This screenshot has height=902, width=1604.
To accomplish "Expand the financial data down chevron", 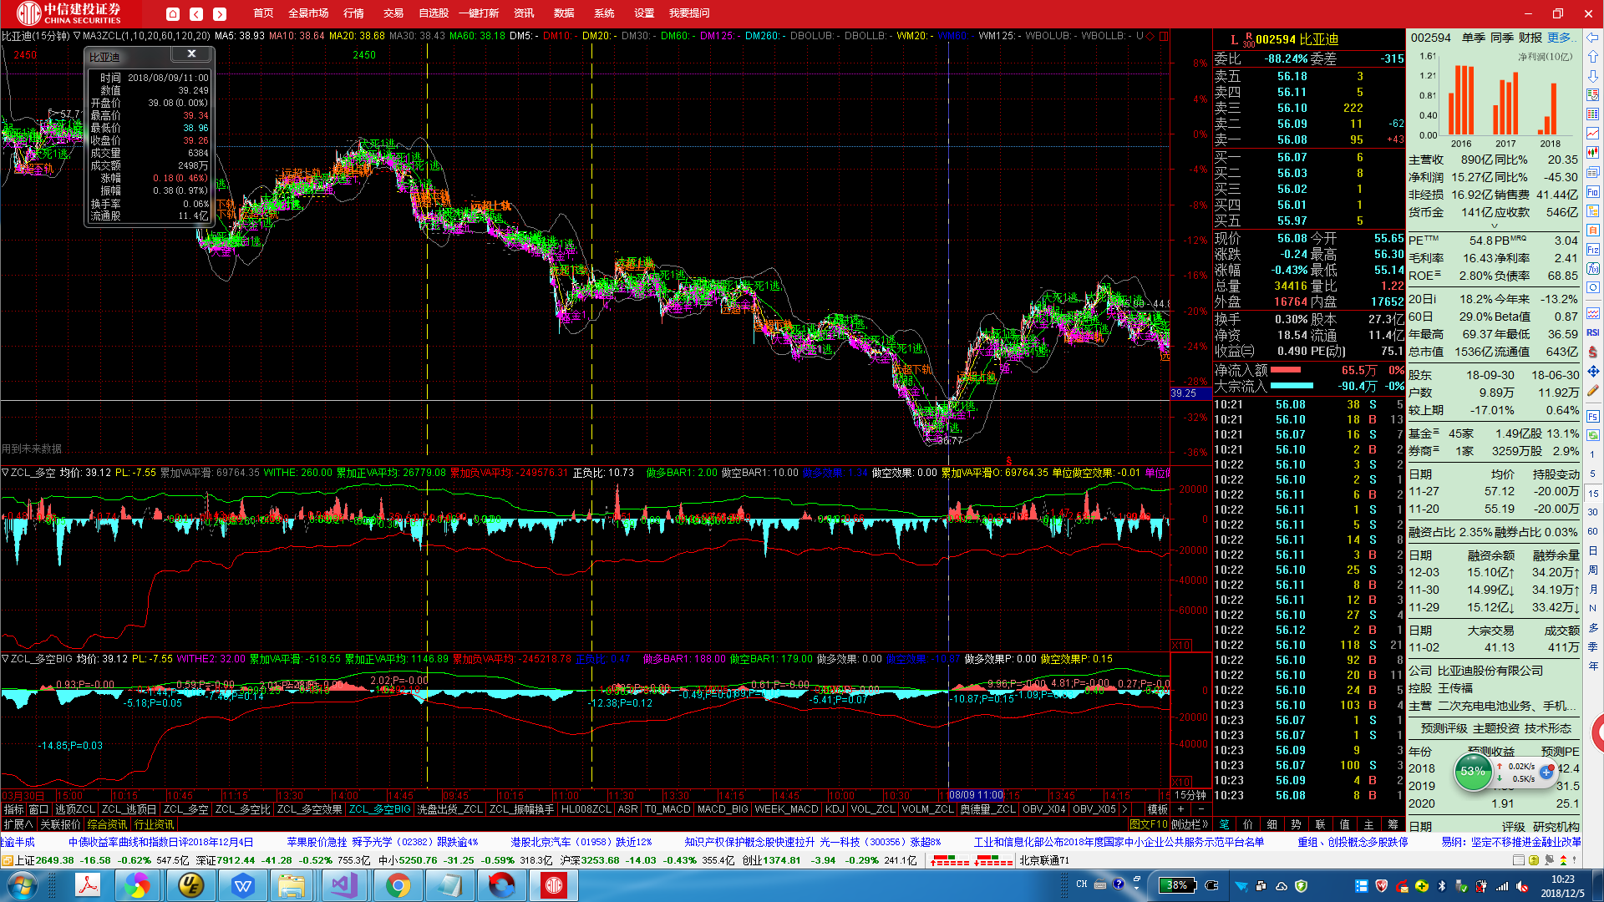I will pyautogui.click(x=1495, y=225).
